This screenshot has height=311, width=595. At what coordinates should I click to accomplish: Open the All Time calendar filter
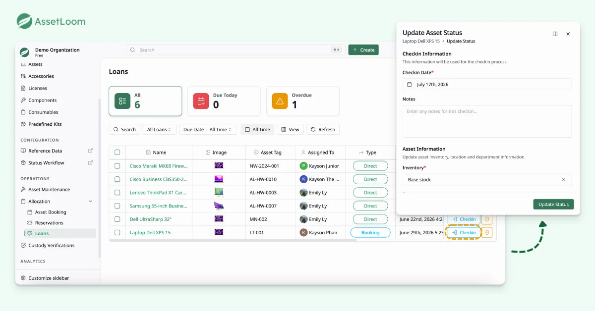[x=257, y=129]
